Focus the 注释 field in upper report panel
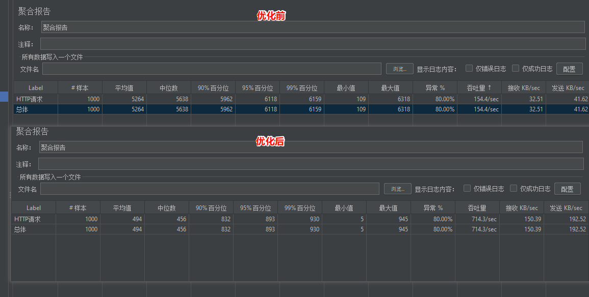 pyautogui.click(x=313, y=44)
